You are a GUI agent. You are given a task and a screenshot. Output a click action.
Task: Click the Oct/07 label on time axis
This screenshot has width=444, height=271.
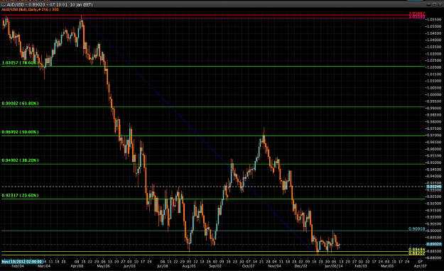coord(248,266)
